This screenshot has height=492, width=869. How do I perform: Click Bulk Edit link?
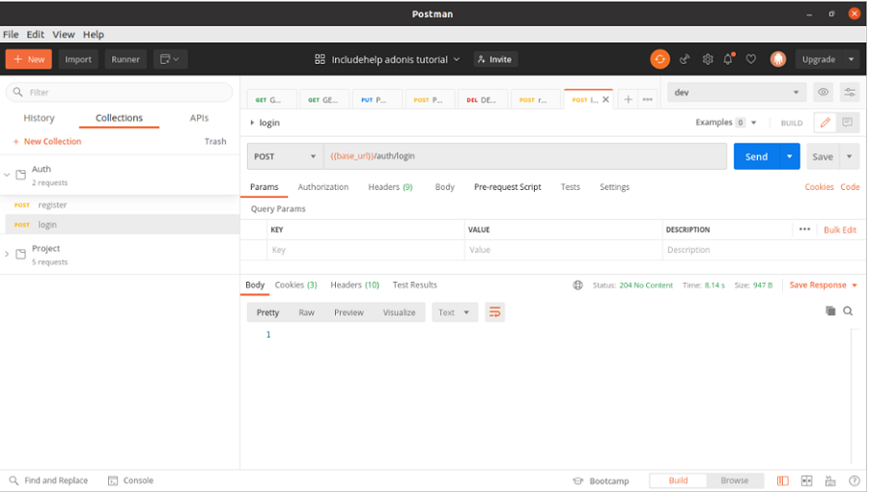(x=840, y=230)
